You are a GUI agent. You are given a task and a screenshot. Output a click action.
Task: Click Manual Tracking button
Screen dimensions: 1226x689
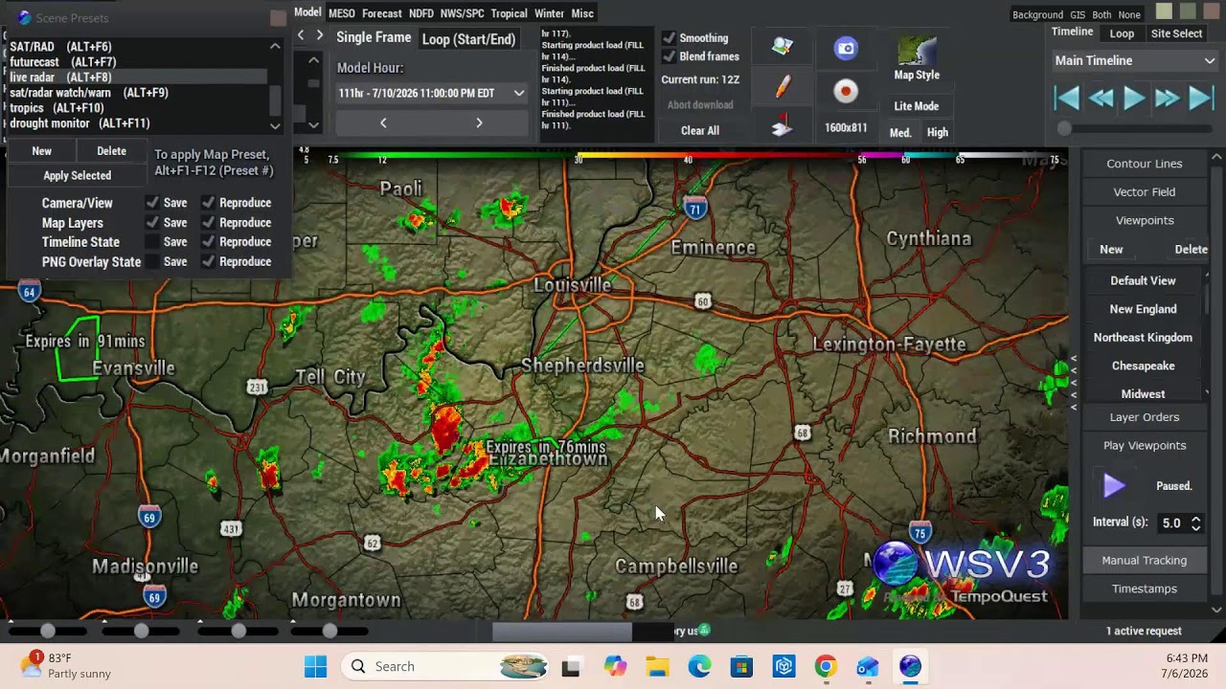(1145, 561)
